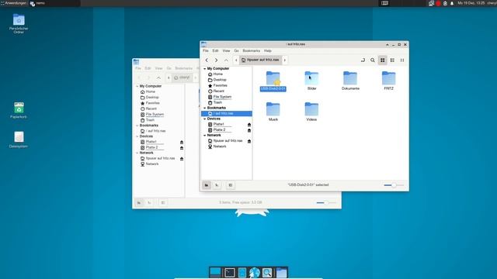The image size is (497, 279).
Task: Eject Platte 2 in back window sidebar
Action: 182,148
